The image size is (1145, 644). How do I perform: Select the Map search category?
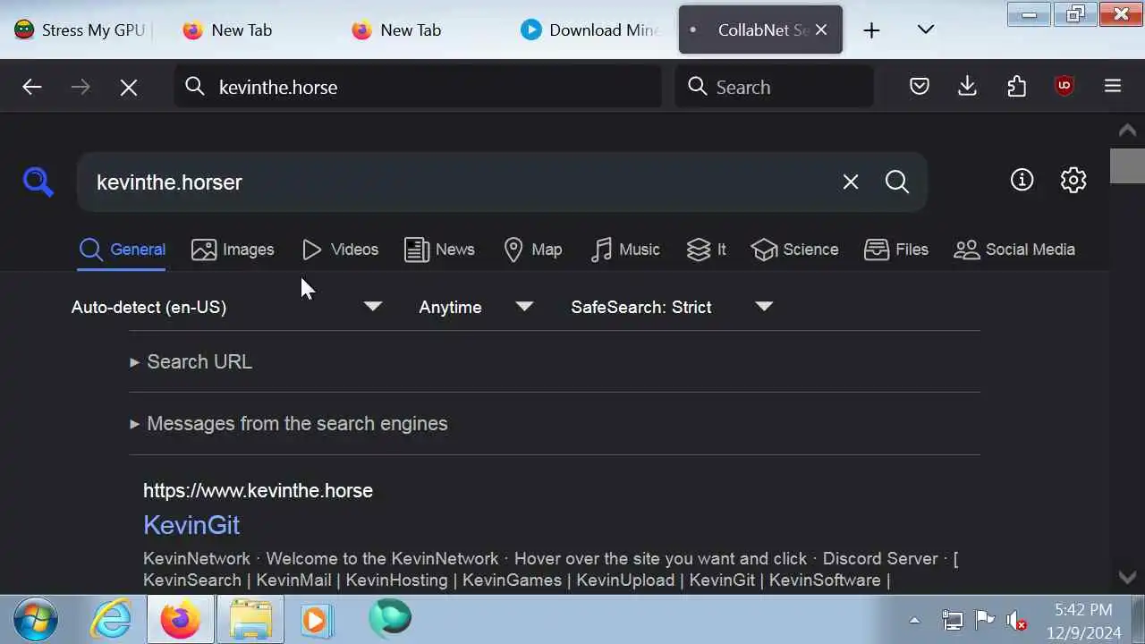532,250
